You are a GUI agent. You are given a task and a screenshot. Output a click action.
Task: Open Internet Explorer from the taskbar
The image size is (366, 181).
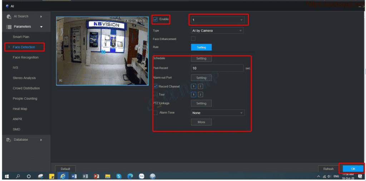(x=63, y=176)
